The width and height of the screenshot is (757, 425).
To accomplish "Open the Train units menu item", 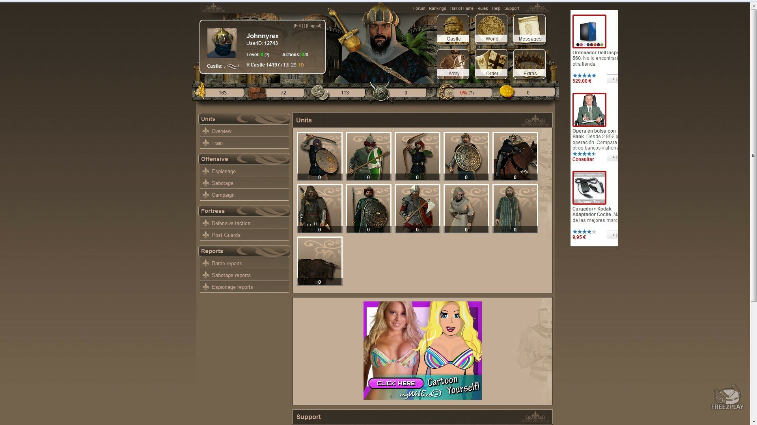I will [217, 143].
